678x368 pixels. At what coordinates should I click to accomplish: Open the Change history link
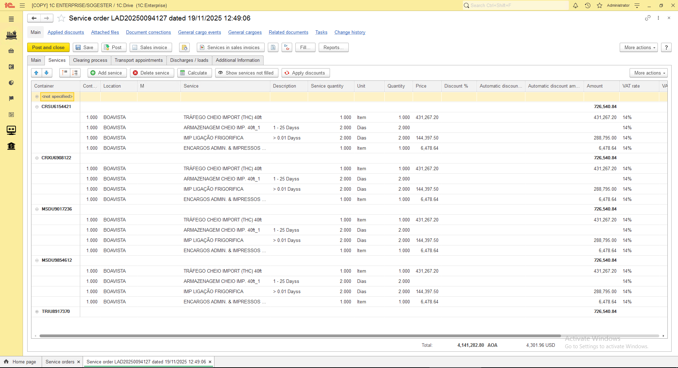tap(350, 32)
